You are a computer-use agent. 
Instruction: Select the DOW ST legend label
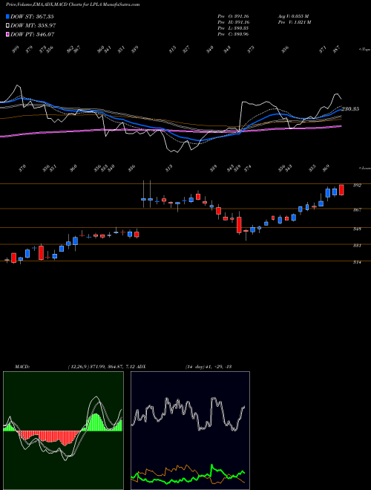click(x=32, y=16)
